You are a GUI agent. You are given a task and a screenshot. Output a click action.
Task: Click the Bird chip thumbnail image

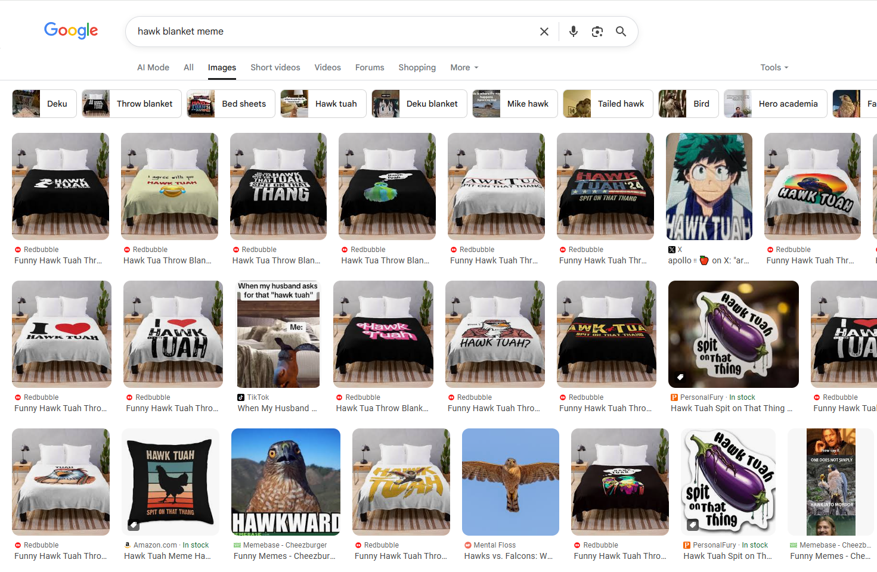pyautogui.click(x=673, y=104)
